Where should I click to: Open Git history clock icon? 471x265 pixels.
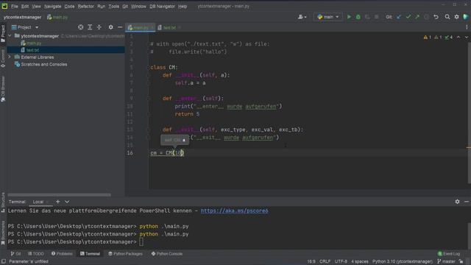pos(427,17)
